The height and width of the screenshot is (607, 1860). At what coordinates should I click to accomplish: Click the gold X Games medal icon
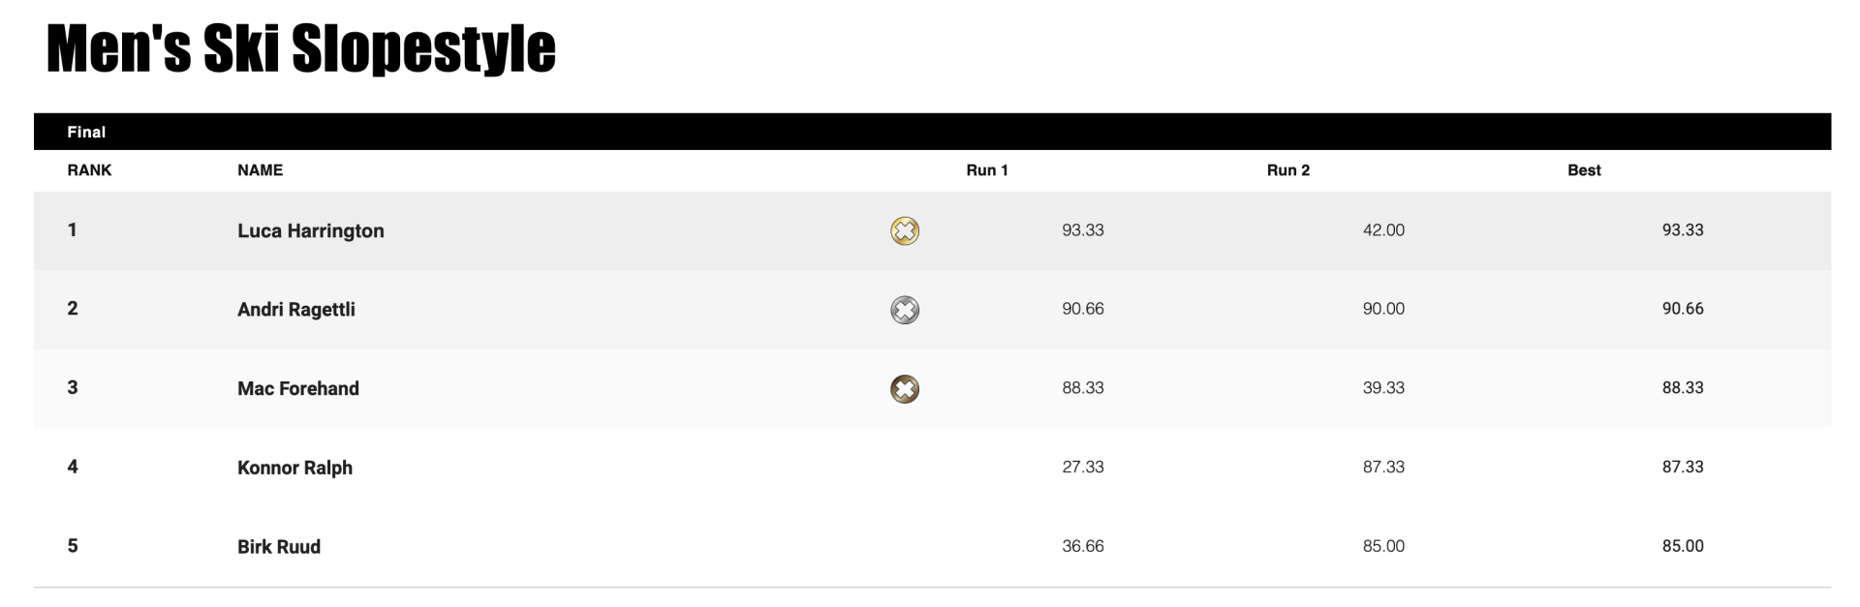905,230
